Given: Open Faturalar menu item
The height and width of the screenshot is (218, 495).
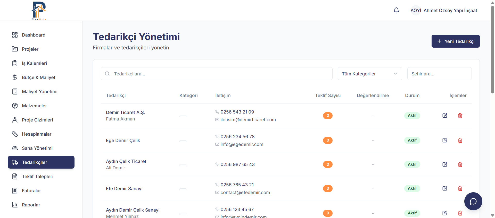Looking at the screenshot, I should (41, 191).
